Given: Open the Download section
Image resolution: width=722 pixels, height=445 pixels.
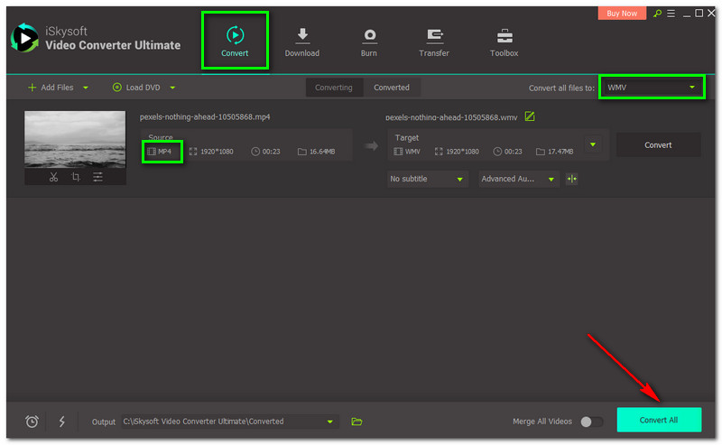Looking at the screenshot, I should (301, 41).
